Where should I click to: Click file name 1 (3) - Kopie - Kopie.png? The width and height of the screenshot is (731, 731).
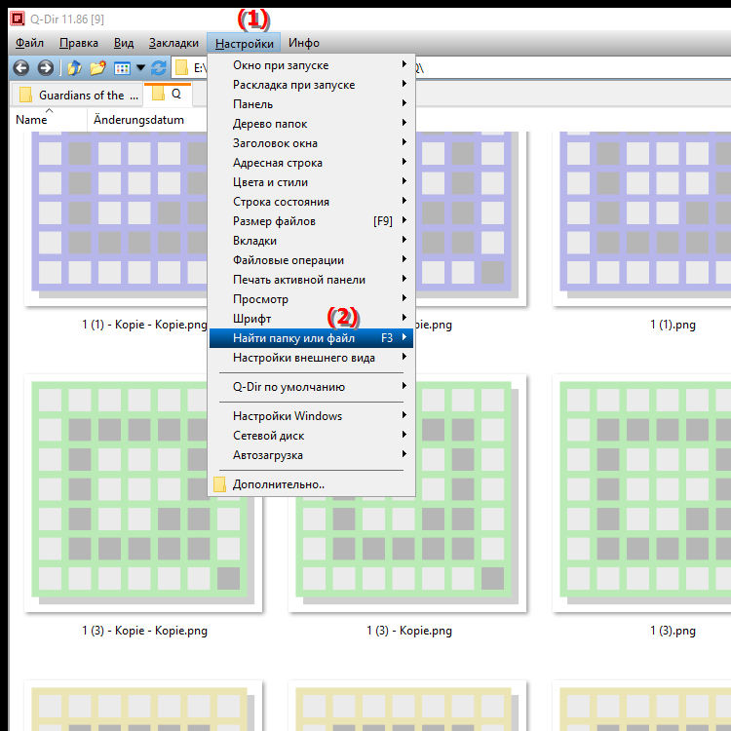pos(144,631)
